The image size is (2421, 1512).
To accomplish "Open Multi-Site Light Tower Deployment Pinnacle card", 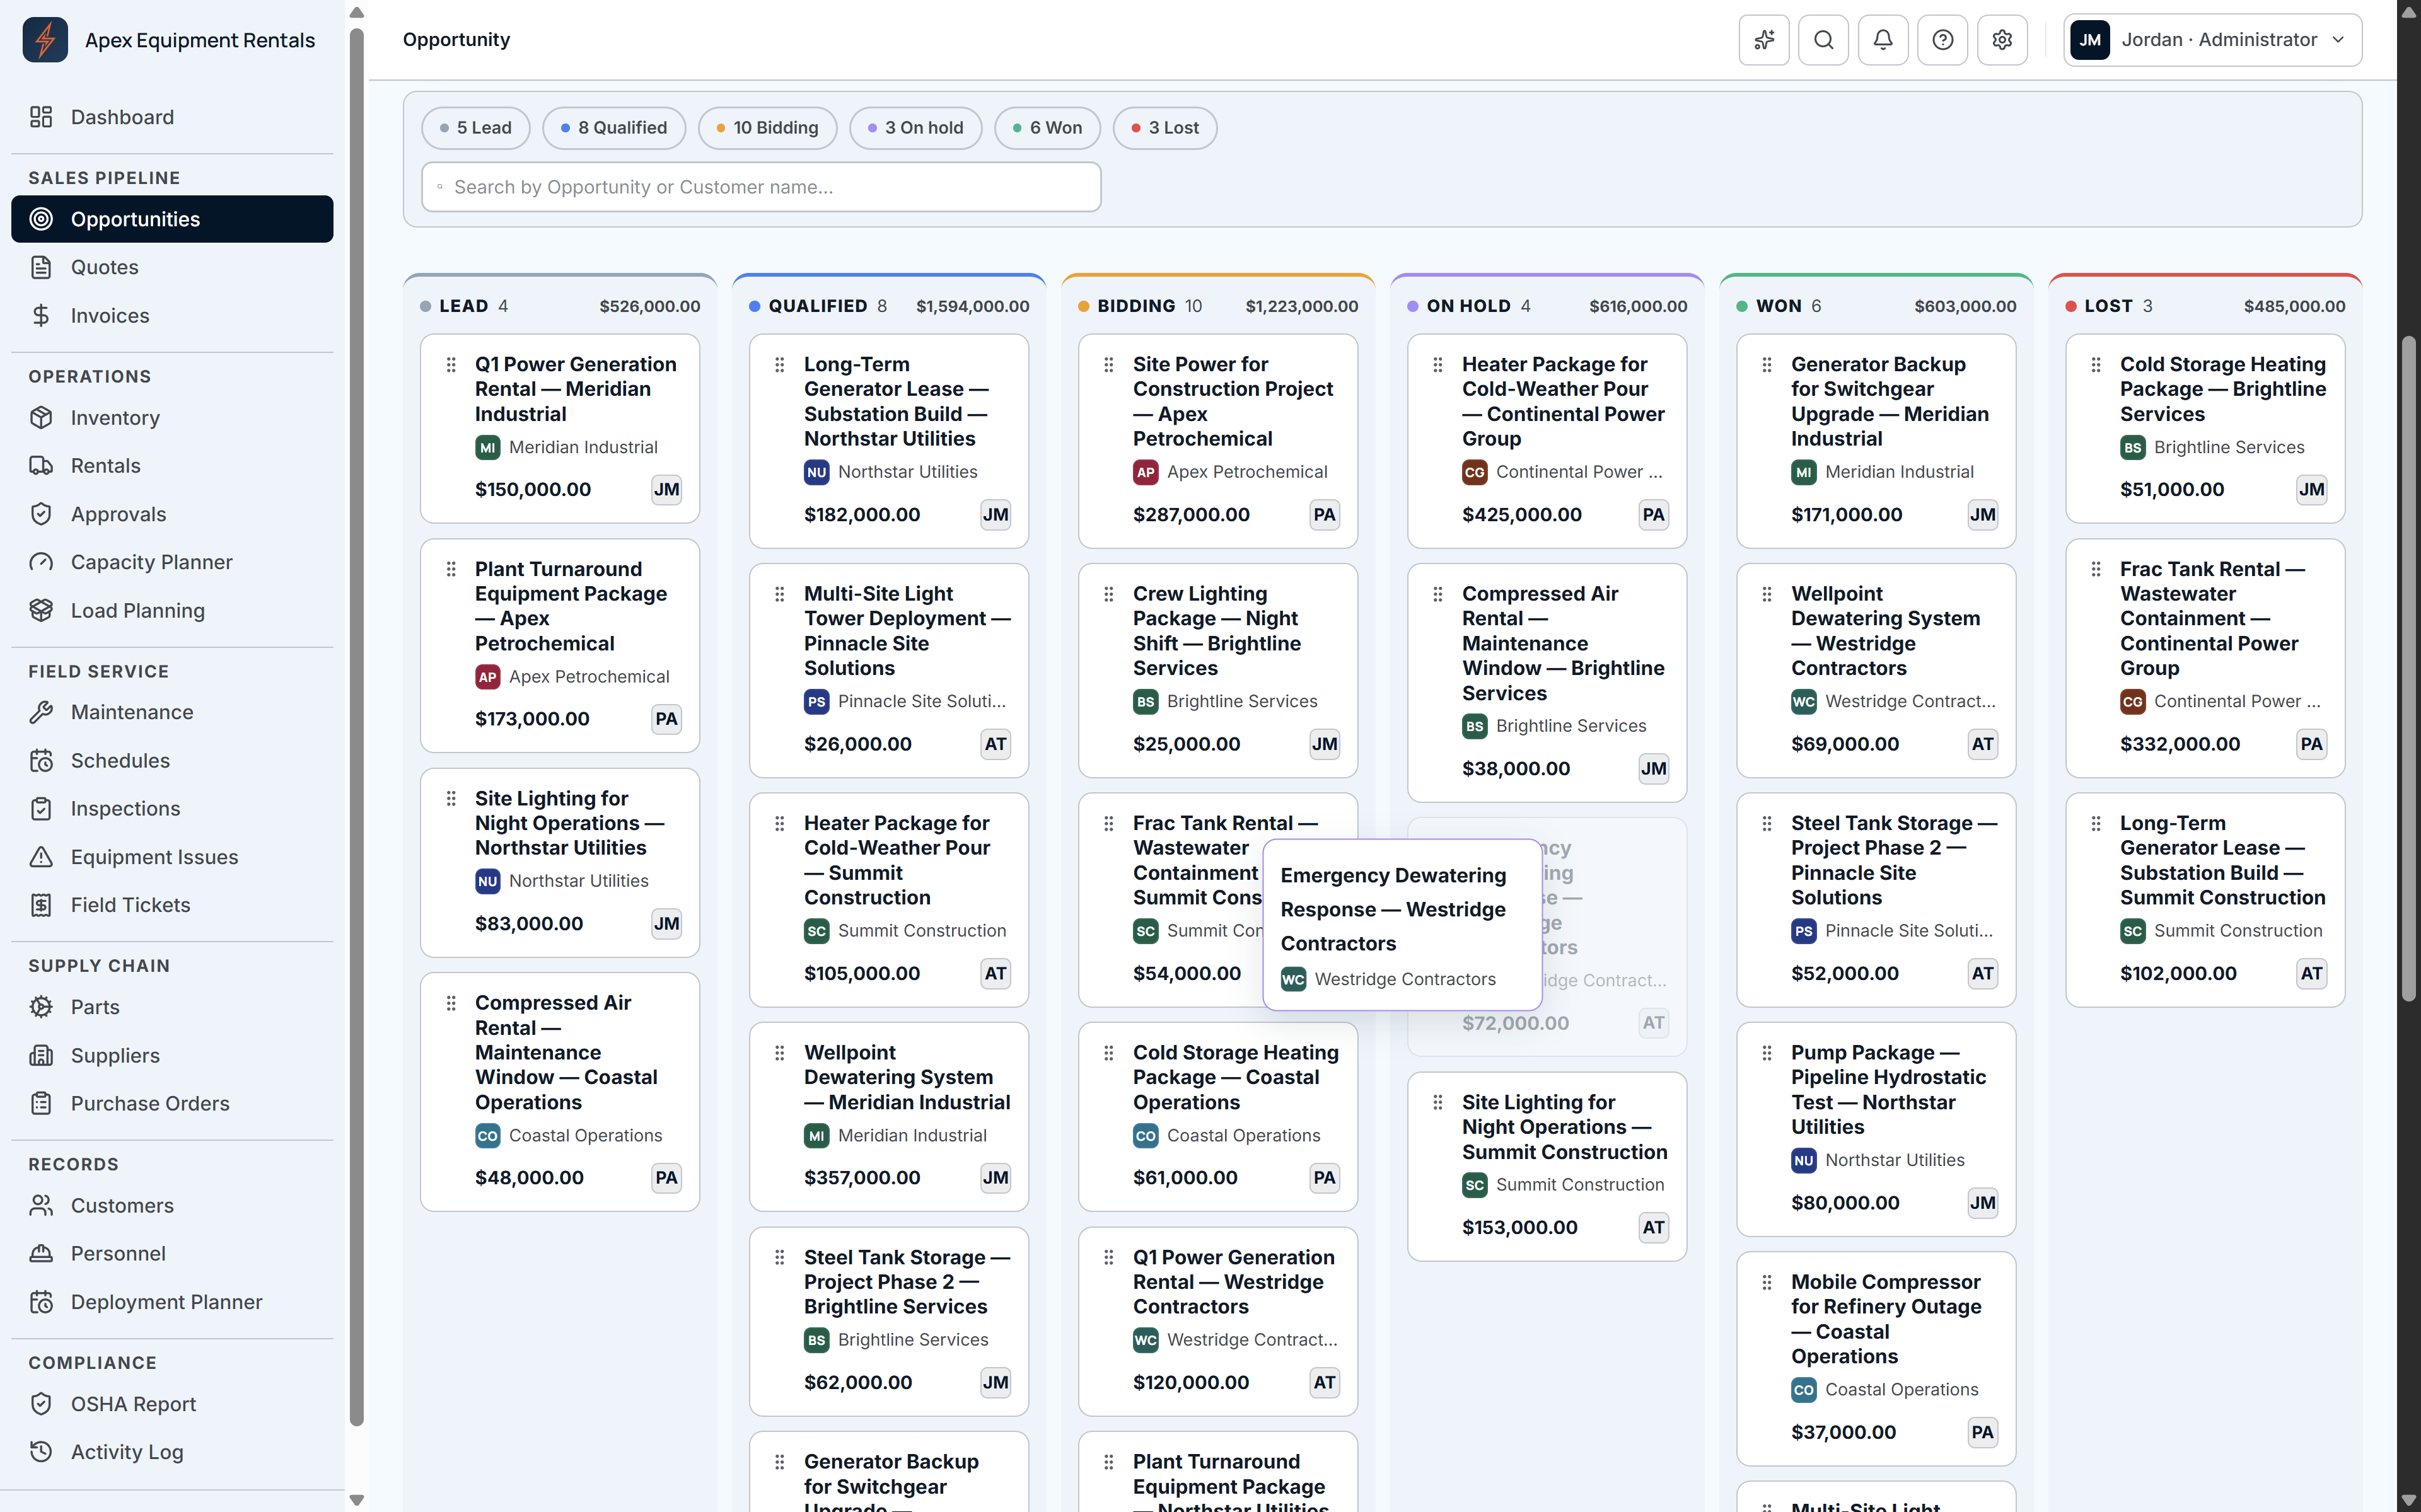I will click(x=889, y=670).
